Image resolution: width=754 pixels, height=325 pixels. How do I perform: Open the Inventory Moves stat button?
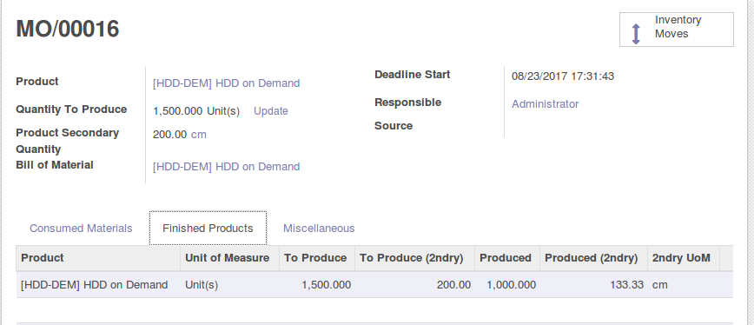[676, 30]
